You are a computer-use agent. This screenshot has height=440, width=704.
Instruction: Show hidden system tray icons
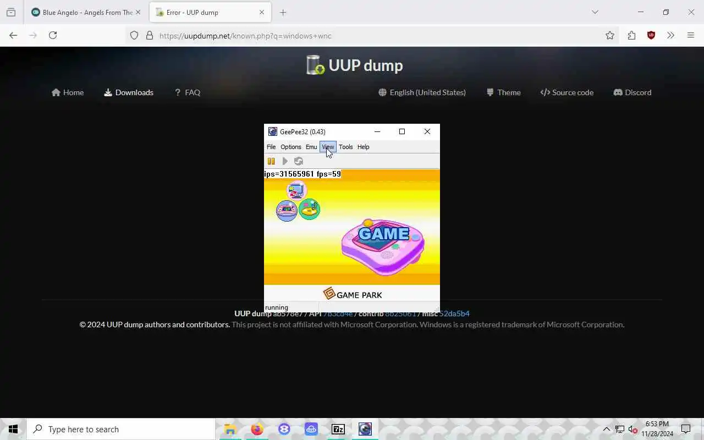(x=607, y=429)
